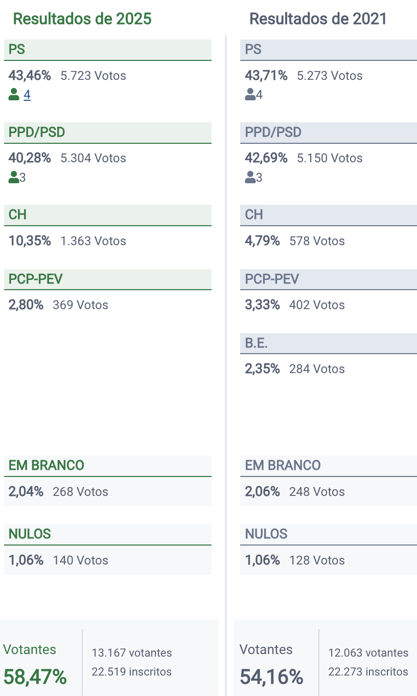Click the 54,16% turnout figure for 2021
The width and height of the screenshot is (417, 696).
(x=272, y=677)
